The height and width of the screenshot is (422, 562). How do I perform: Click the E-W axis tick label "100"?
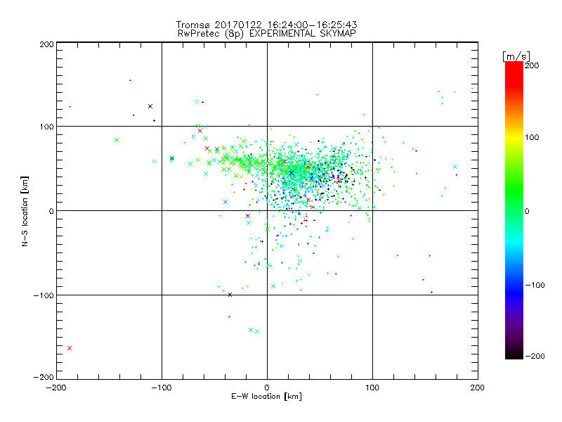(x=372, y=388)
